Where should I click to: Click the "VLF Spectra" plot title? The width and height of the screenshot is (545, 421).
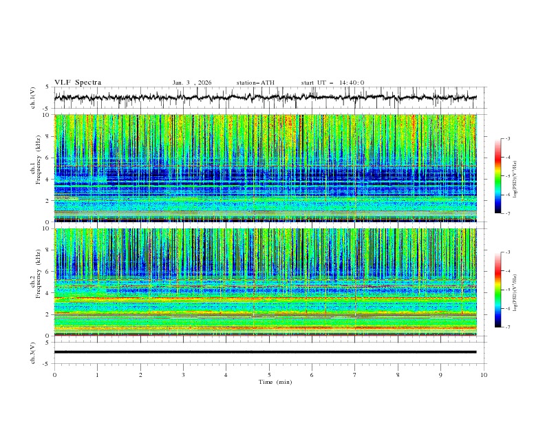(x=78, y=83)
